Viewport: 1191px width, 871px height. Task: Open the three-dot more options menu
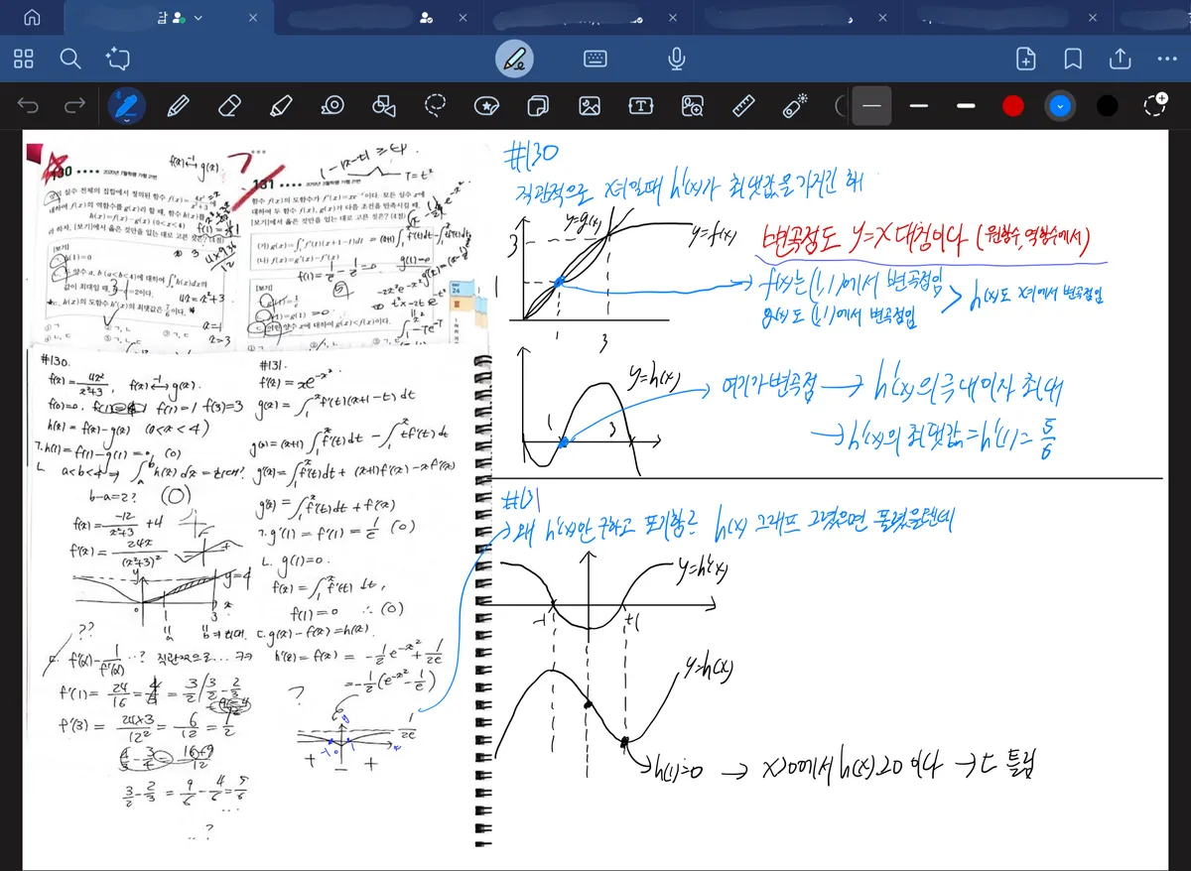point(1166,59)
